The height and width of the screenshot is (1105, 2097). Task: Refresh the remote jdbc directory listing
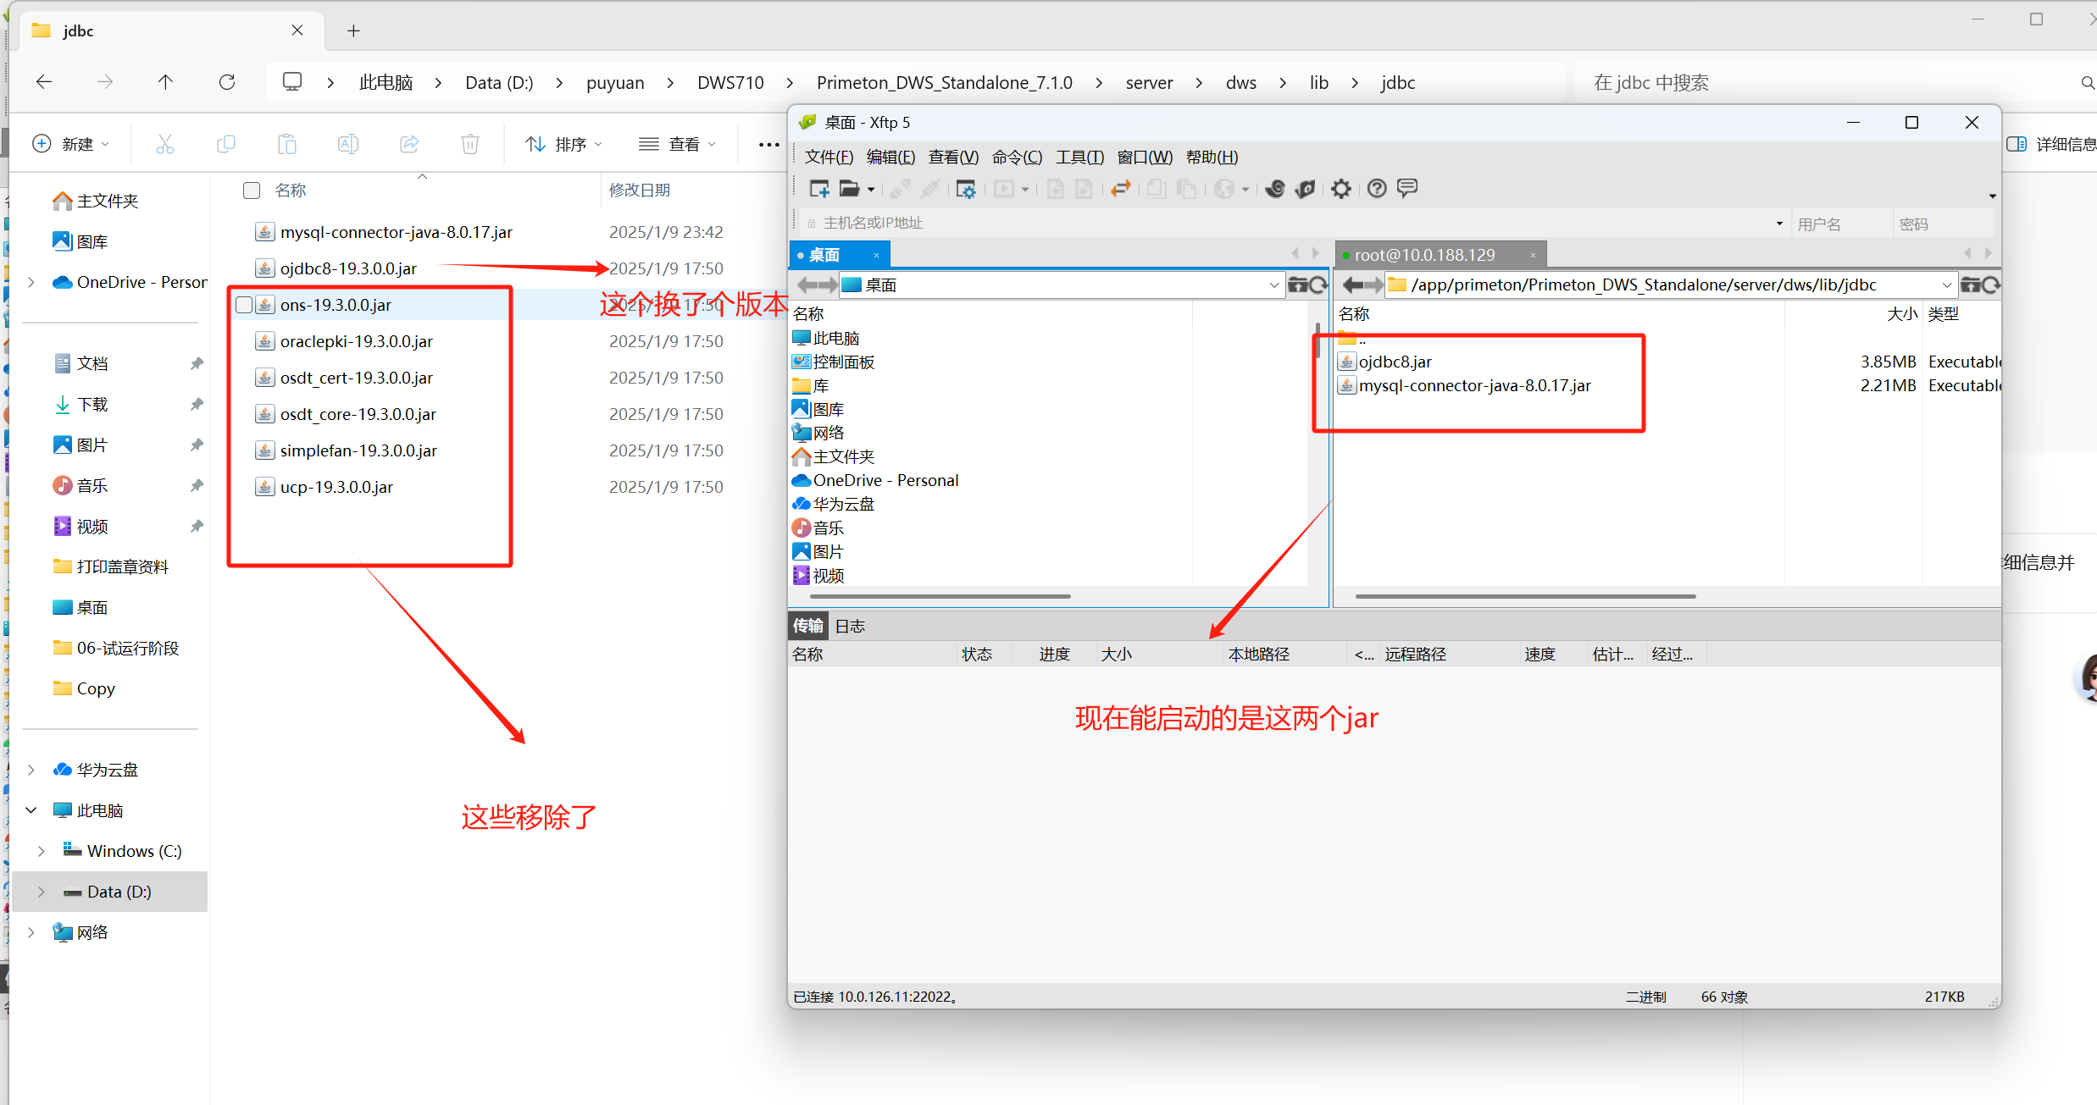point(1990,285)
